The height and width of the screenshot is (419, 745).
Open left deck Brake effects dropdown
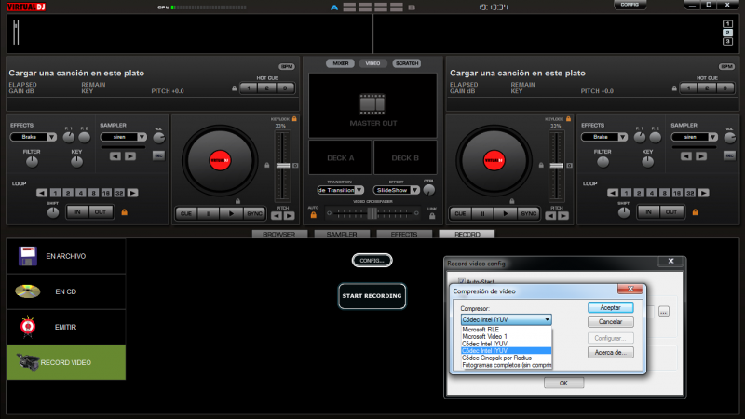tap(52, 137)
